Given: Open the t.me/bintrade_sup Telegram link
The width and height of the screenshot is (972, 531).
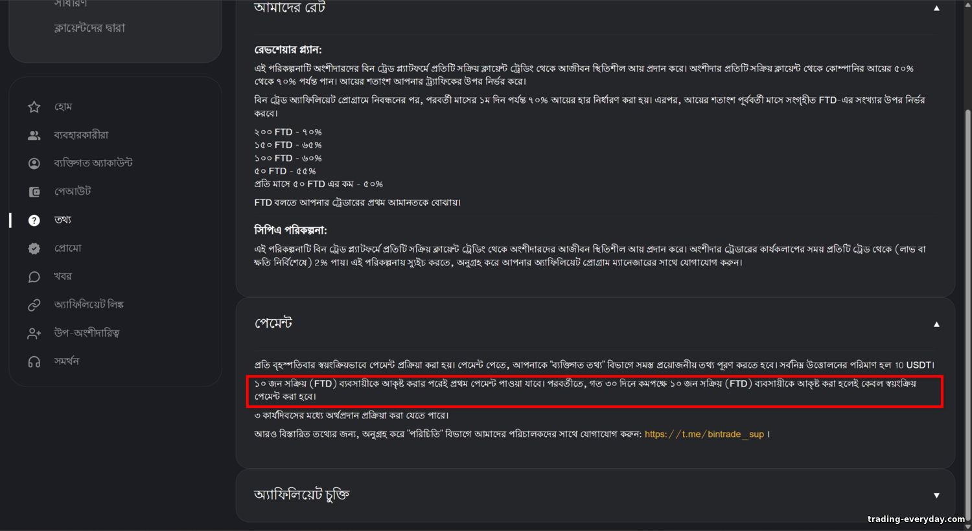Looking at the screenshot, I should coord(704,435).
